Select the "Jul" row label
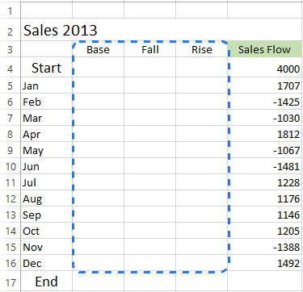 pos(46,182)
